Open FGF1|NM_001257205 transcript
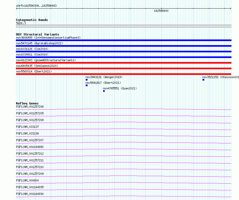 [x=30, y=113]
